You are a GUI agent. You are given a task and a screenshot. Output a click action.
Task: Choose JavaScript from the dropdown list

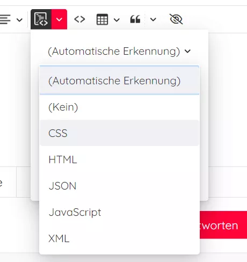pos(119,212)
